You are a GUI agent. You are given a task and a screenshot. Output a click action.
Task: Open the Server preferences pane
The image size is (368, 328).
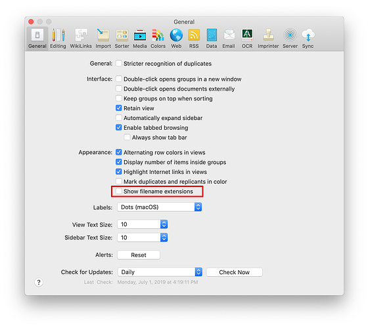[x=290, y=39]
